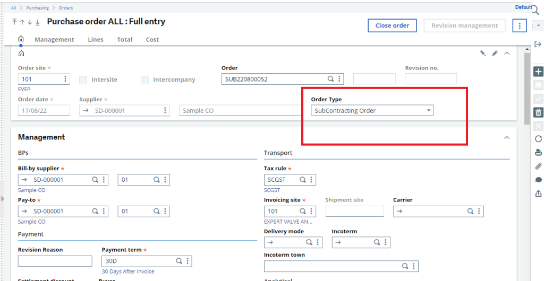The width and height of the screenshot is (544, 281).
Task: Click the Incoterm town input field
Action: 341,266
